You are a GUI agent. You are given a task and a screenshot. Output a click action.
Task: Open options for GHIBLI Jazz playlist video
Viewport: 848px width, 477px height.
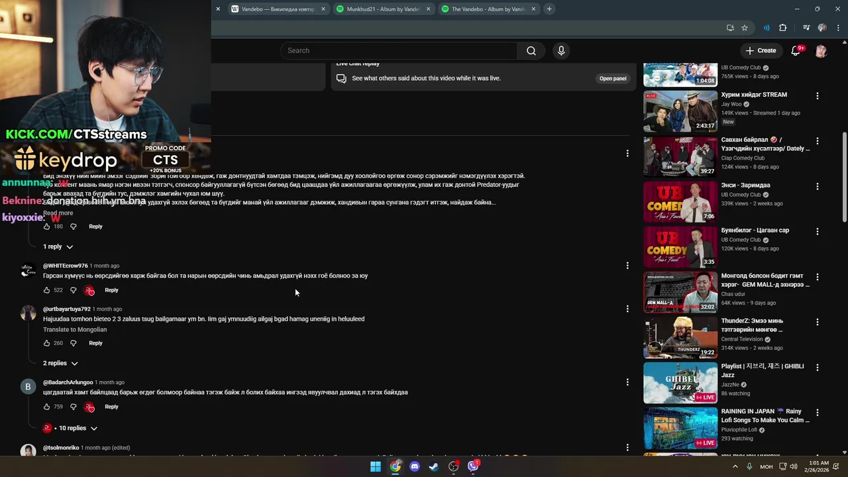pos(818,368)
